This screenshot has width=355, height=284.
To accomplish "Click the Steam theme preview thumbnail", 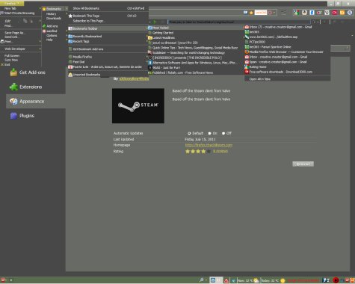I will pos(138,105).
